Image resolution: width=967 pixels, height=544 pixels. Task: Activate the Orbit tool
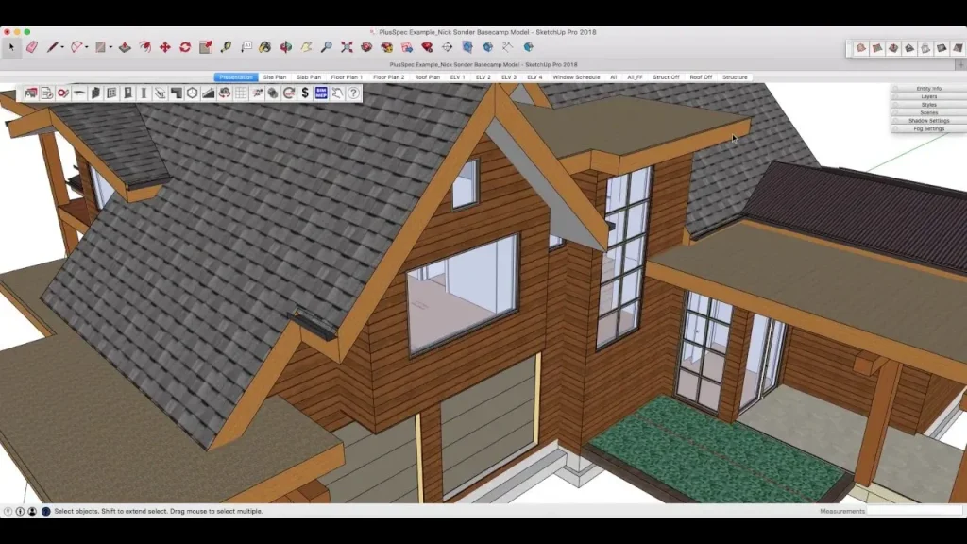[x=286, y=47]
